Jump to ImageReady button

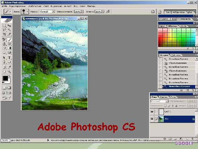point(7,98)
